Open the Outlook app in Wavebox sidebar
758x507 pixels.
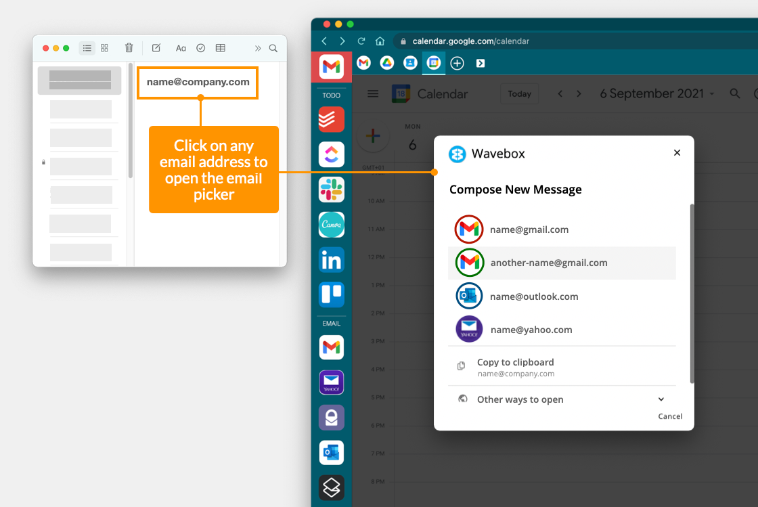click(331, 452)
